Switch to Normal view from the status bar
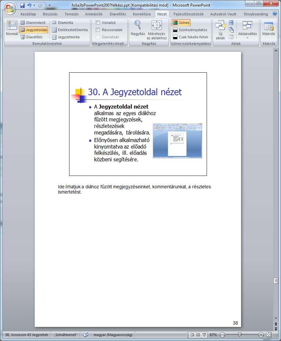The image size is (281, 341). tap(192, 335)
